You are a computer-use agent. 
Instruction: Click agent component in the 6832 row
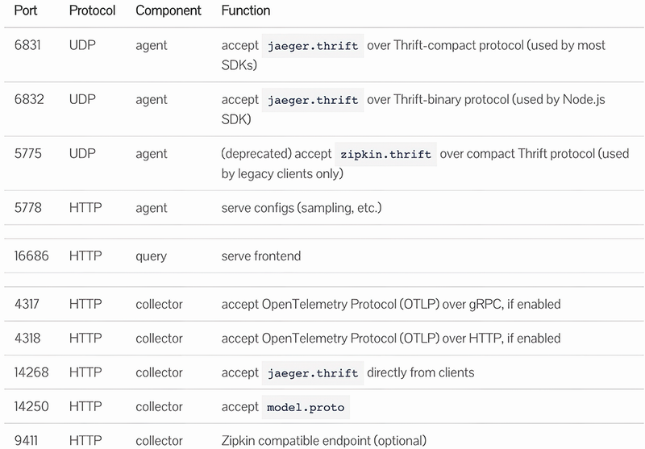152,100
